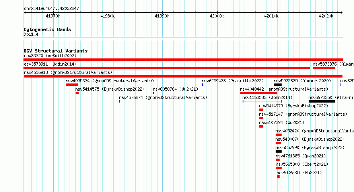Click the blue marker under nsv6259438
Screen dimensions: 354x192
pyautogui.click(x=202, y=85)
